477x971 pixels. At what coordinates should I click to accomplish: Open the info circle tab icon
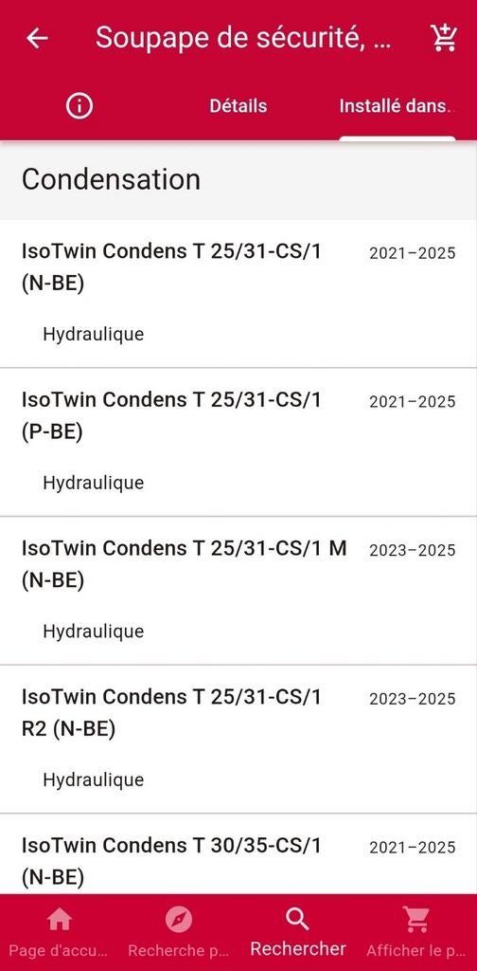pos(79,106)
